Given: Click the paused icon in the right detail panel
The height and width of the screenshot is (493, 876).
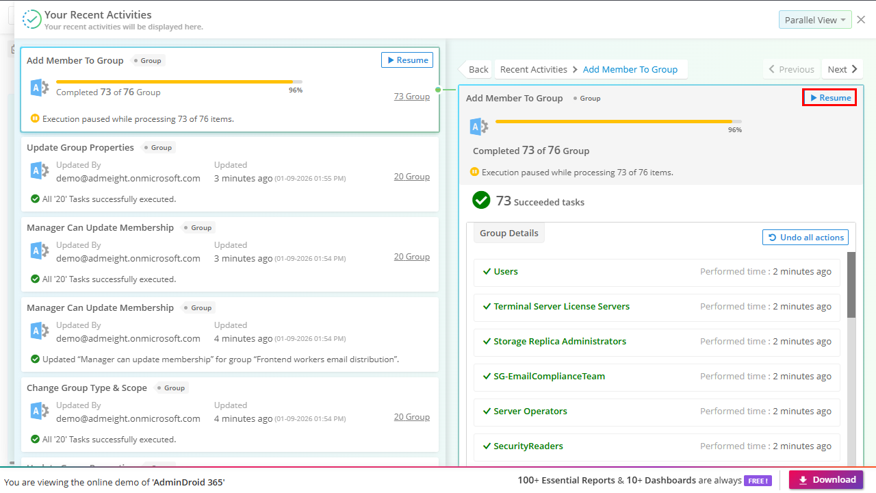Looking at the screenshot, I should (x=474, y=172).
